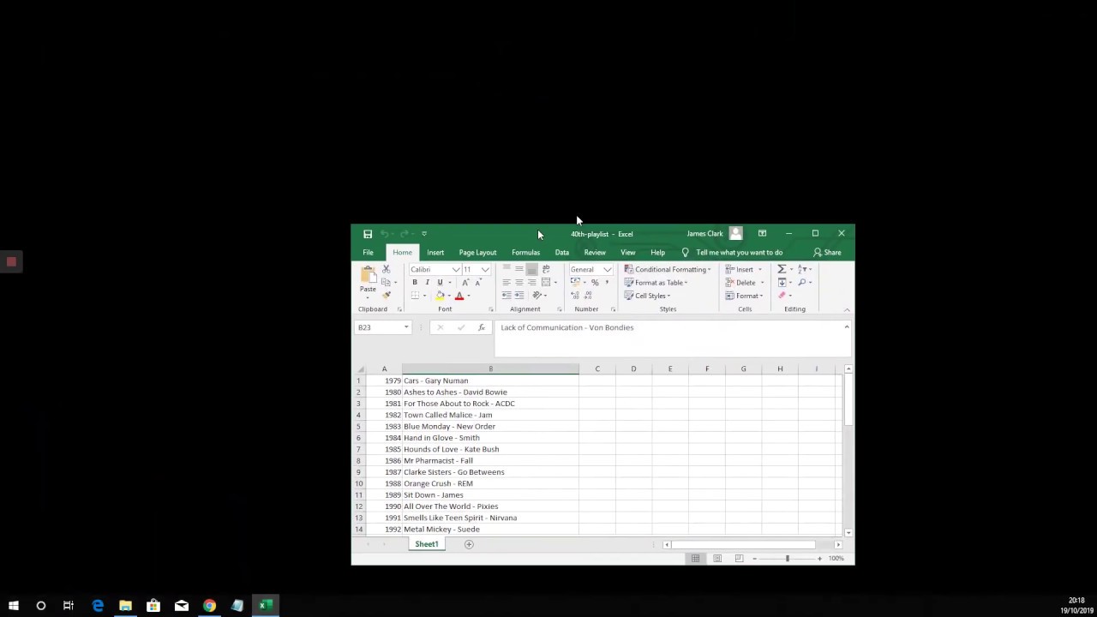
Task: Select the Format Painter brush
Action: [x=387, y=295]
